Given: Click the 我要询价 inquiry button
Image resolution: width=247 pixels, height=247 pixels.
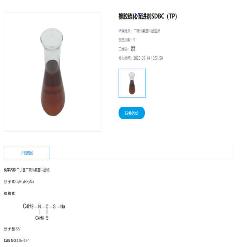Looking at the screenshot, I should tap(131, 113).
